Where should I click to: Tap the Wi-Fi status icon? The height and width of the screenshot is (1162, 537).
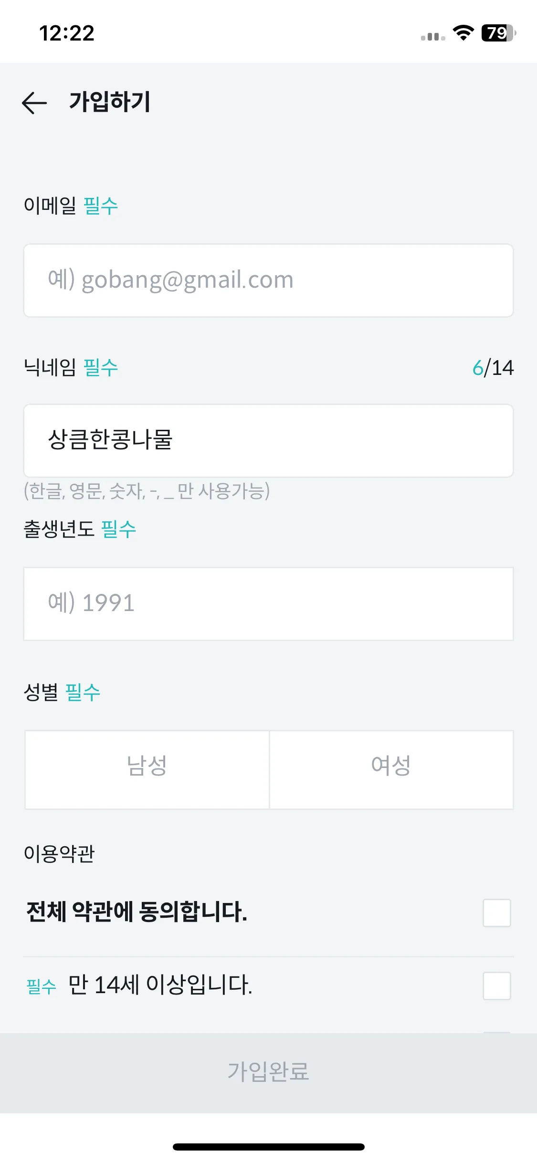[x=463, y=33]
